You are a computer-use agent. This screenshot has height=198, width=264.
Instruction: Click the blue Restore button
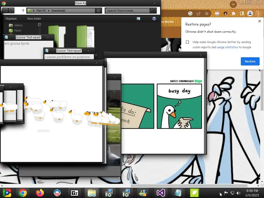click(250, 61)
